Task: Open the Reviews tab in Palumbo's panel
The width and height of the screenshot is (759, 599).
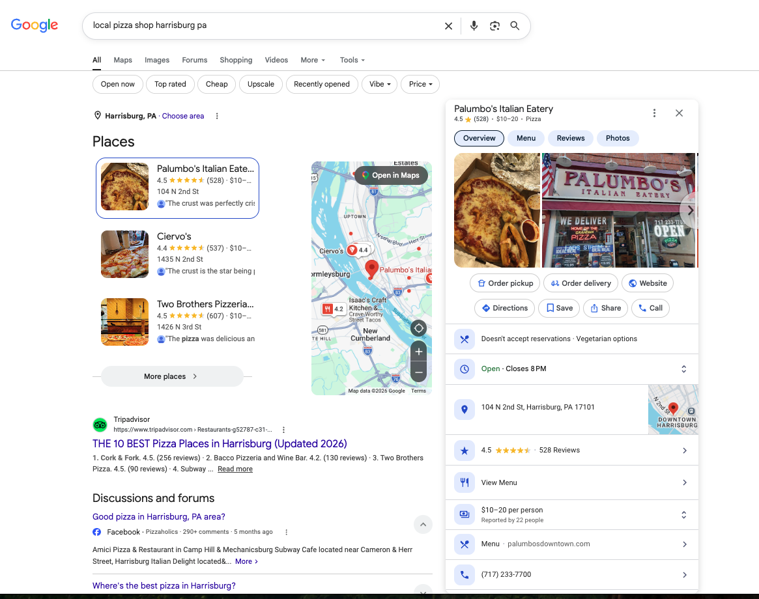Action: pyautogui.click(x=571, y=139)
